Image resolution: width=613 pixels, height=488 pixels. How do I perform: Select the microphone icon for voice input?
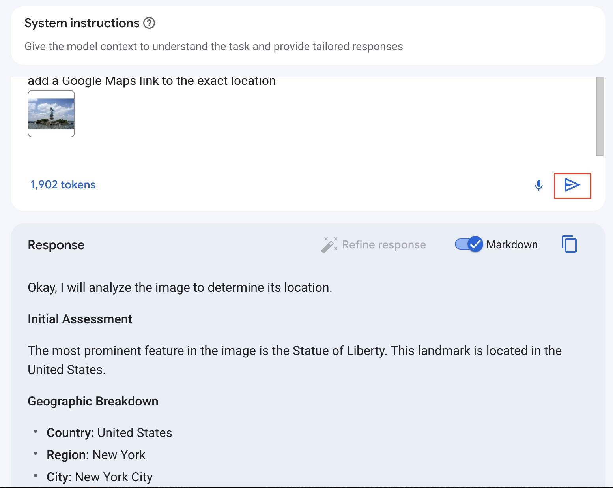click(x=538, y=185)
